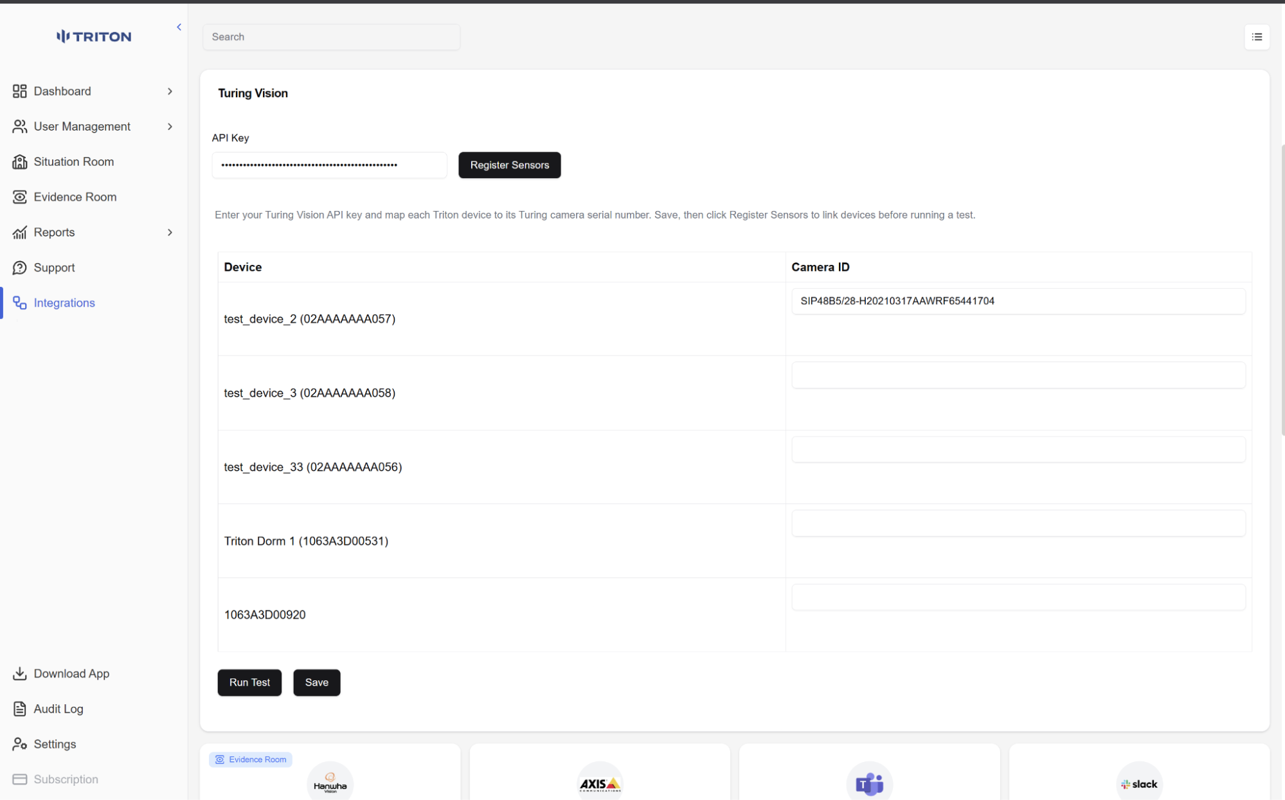Viewport: 1285px width, 800px height.
Task: Click the Settings user-gear icon
Action: 20,745
